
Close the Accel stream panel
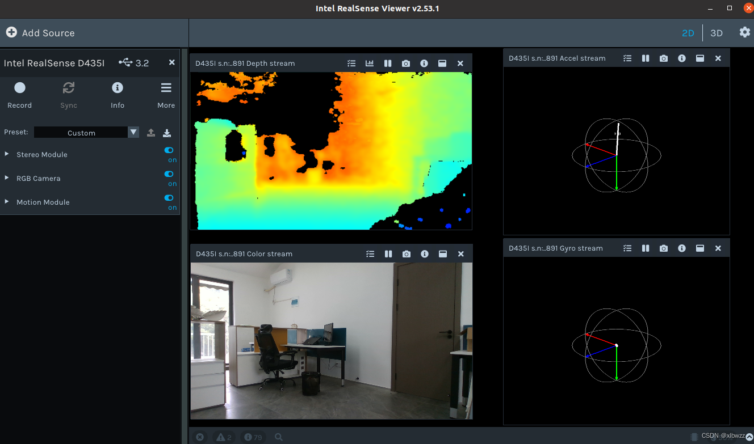click(x=718, y=58)
